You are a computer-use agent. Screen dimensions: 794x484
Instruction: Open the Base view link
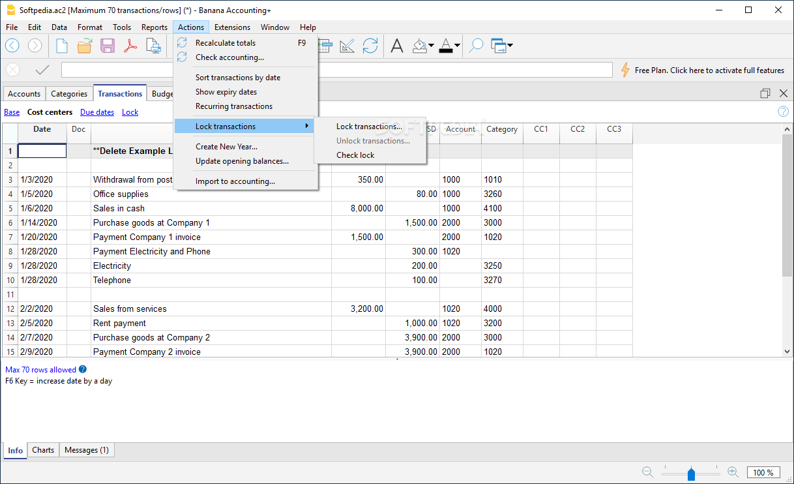tap(12, 112)
